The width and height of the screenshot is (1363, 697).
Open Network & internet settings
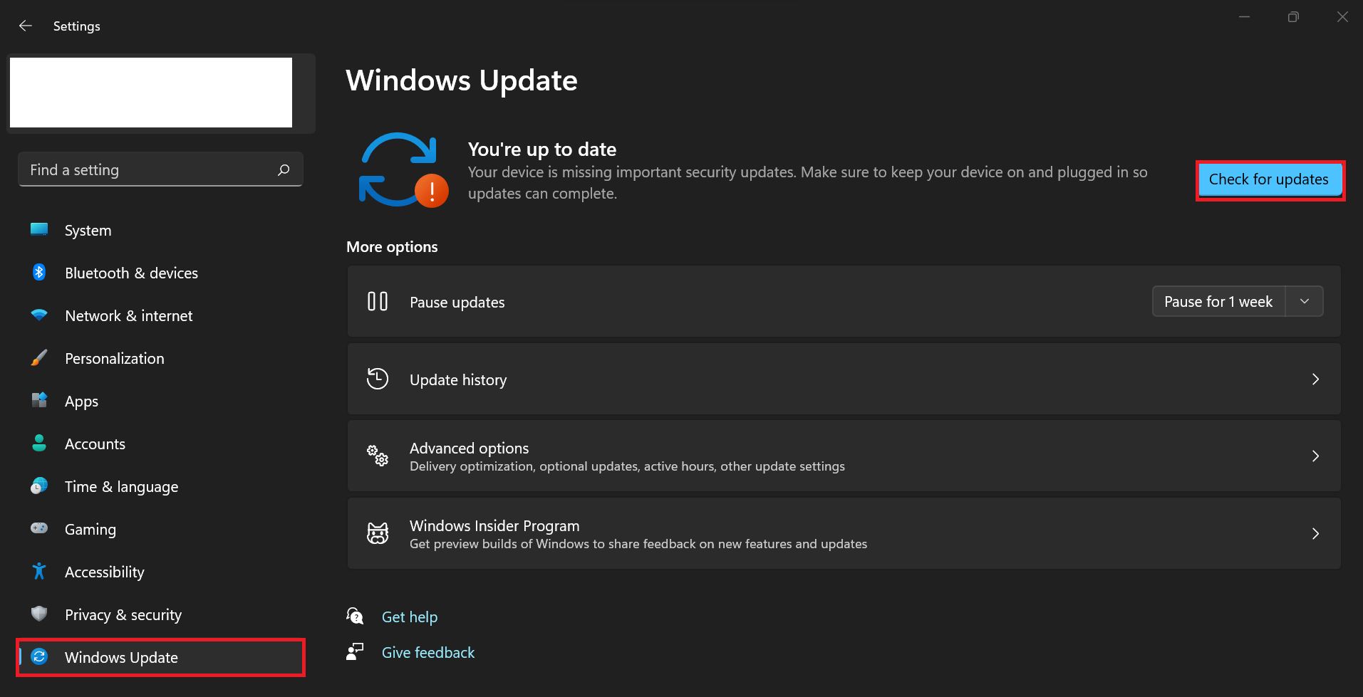(160, 315)
